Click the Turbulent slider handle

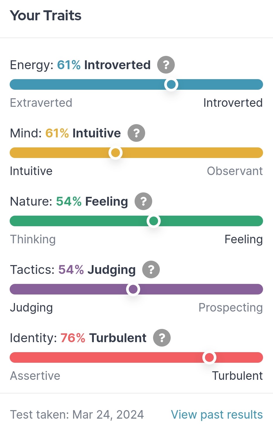pyautogui.click(x=210, y=357)
